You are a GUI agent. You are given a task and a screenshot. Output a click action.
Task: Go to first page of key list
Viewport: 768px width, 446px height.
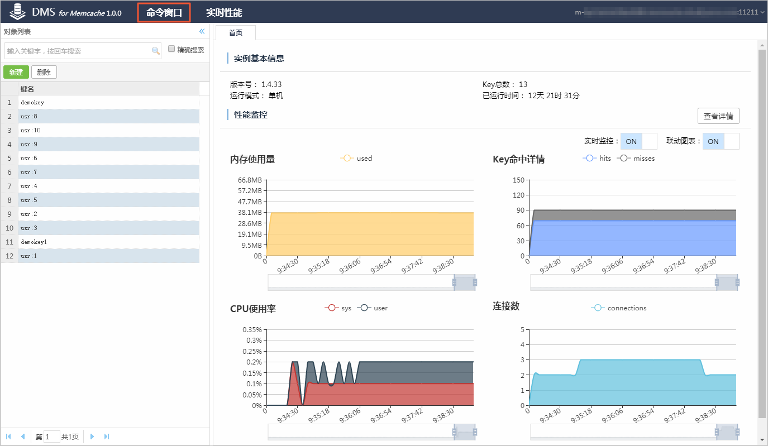click(x=8, y=437)
